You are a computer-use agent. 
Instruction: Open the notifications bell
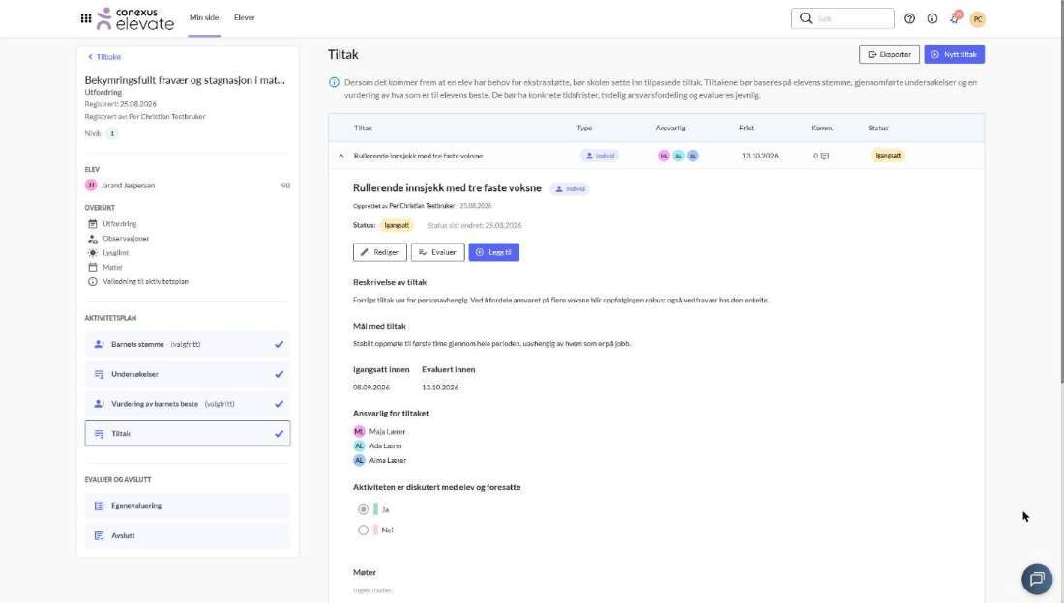click(x=955, y=18)
